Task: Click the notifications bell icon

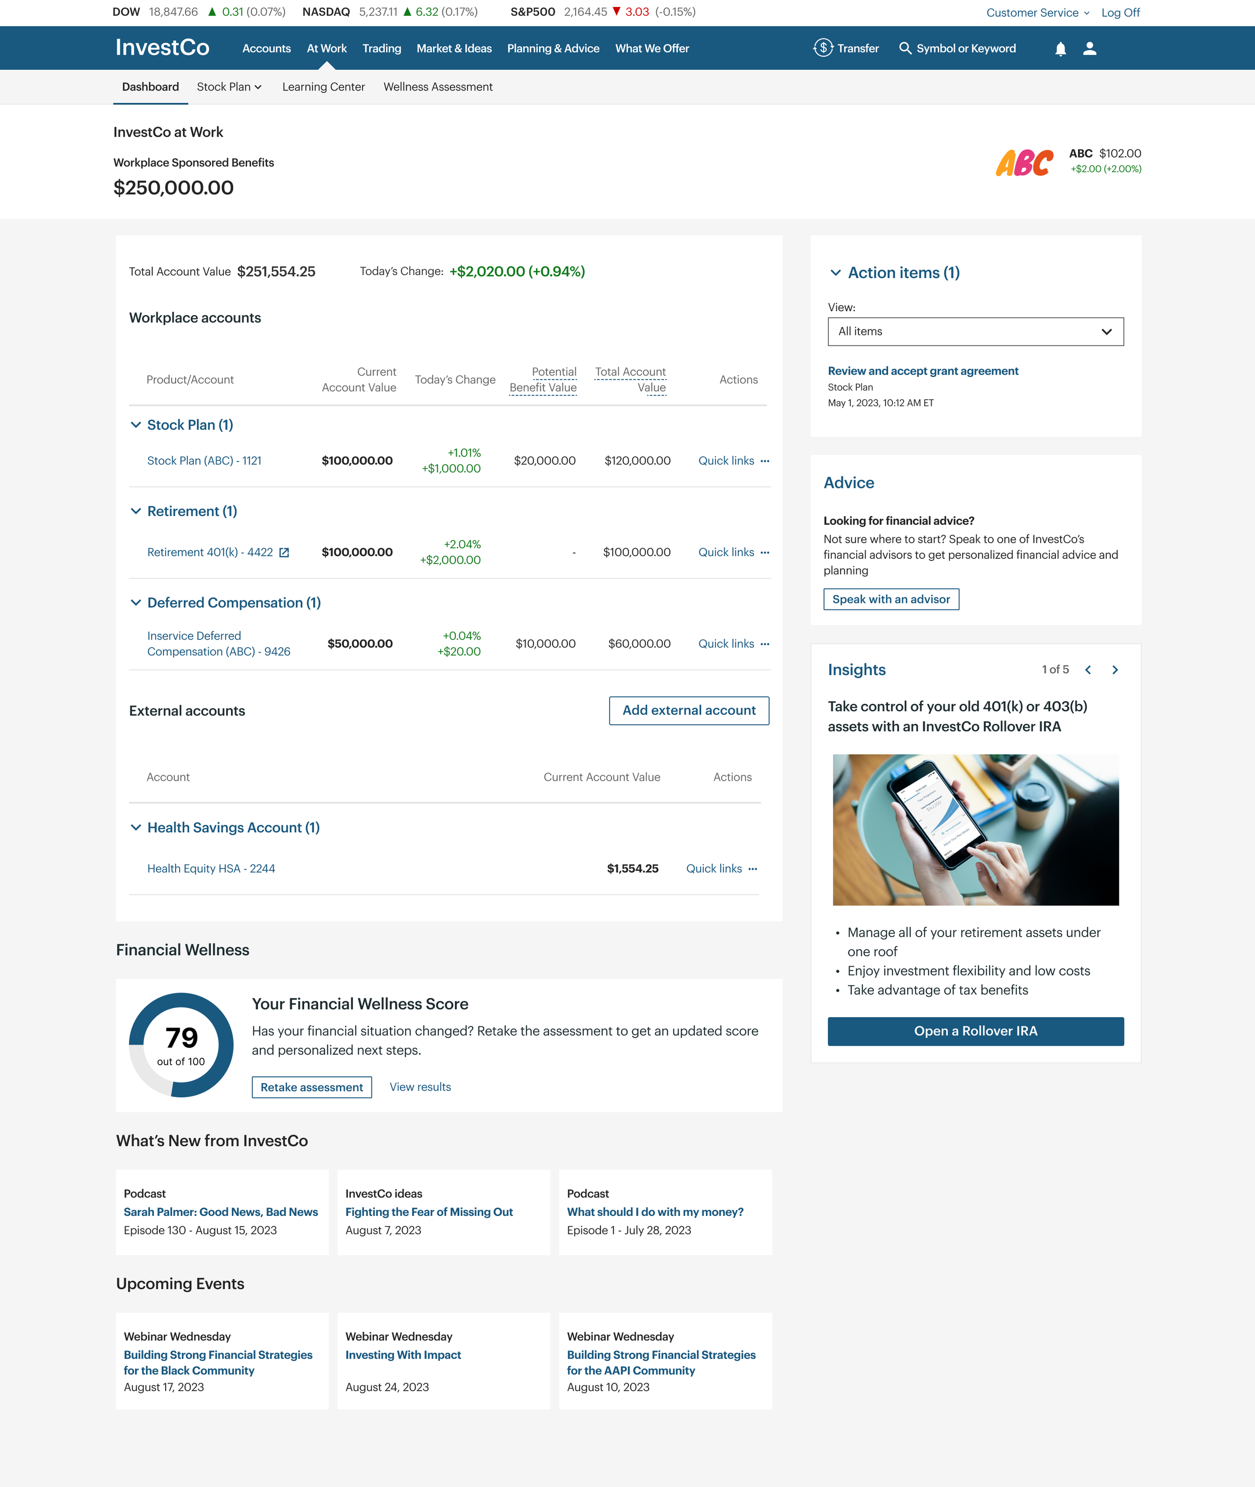Action: tap(1060, 48)
